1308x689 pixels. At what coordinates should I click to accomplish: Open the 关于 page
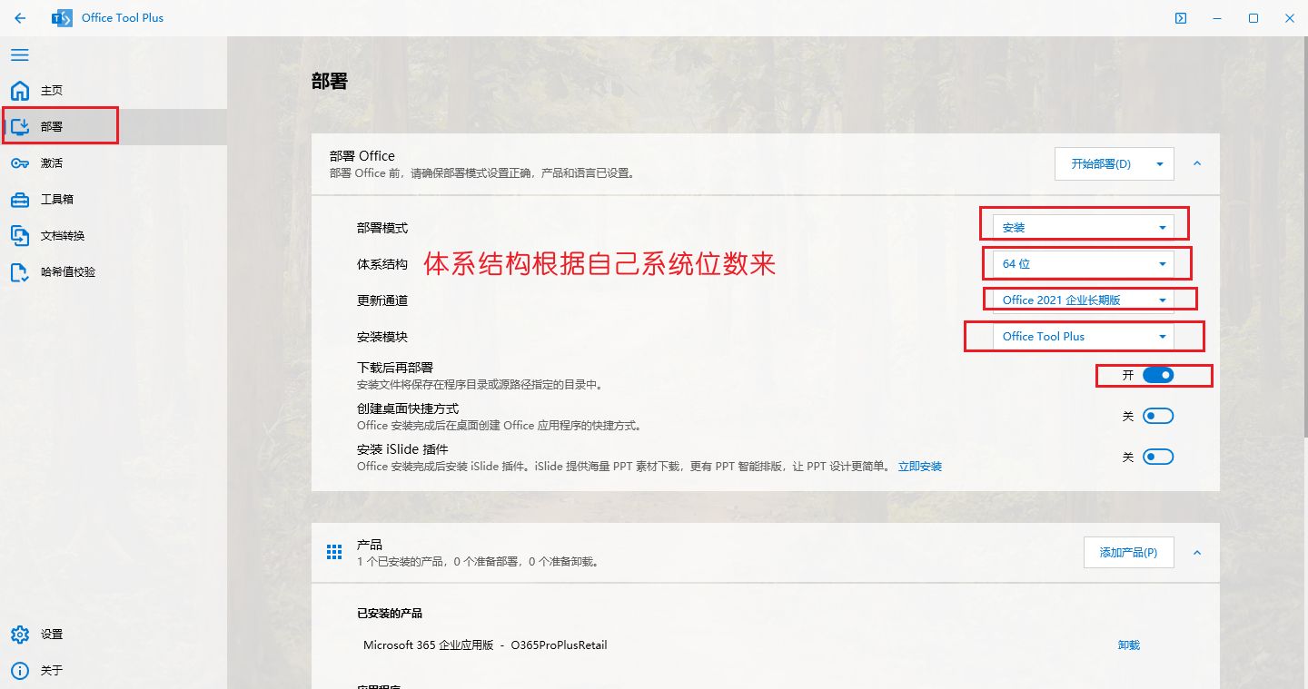click(114, 671)
